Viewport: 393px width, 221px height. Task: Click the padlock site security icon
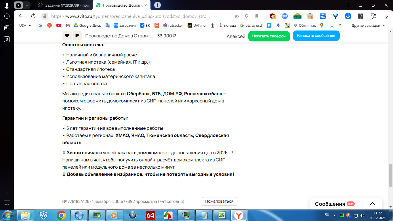(45, 16)
